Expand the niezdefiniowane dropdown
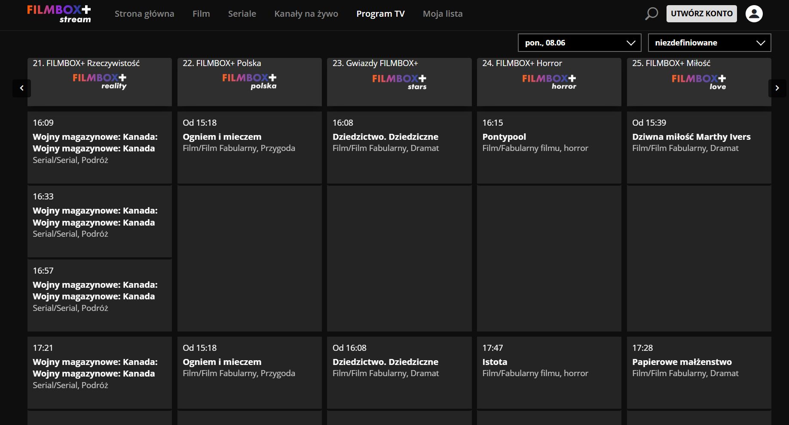Image resolution: width=789 pixels, height=425 pixels. pyautogui.click(x=709, y=43)
